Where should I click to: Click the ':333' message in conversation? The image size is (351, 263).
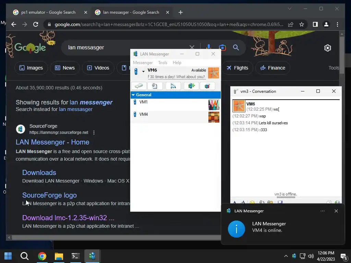[x=263, y=130]
